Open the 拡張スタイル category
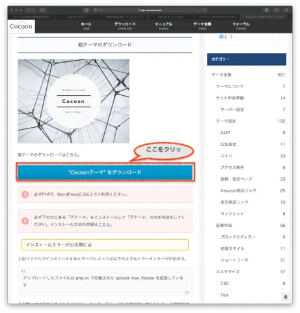Screen dimensions: 300x313 232,248
